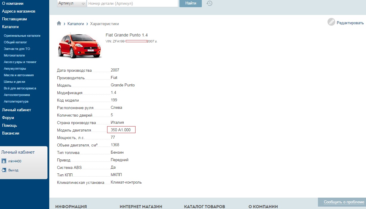Screen dimensions: 366x209
Task: Select Запчасти для ТО menu item
Action: 17,49
